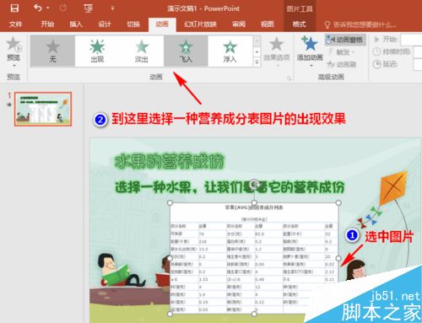Click the picture's top-right resize handle
The image size is (422, 323).
tap(338, 202)
